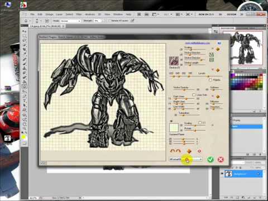Adjust the Stroke Length slider
Screen dimensions: 268x201
(x=195, y=65)
